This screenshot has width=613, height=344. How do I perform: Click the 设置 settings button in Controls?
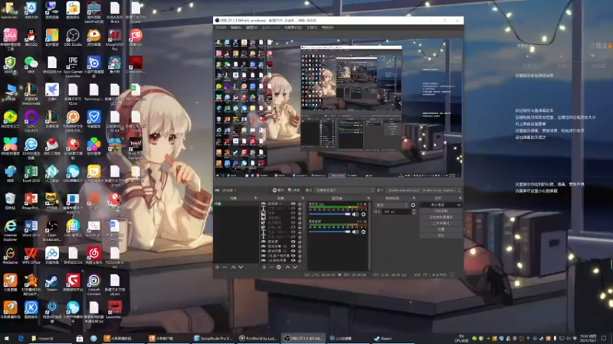441,230
